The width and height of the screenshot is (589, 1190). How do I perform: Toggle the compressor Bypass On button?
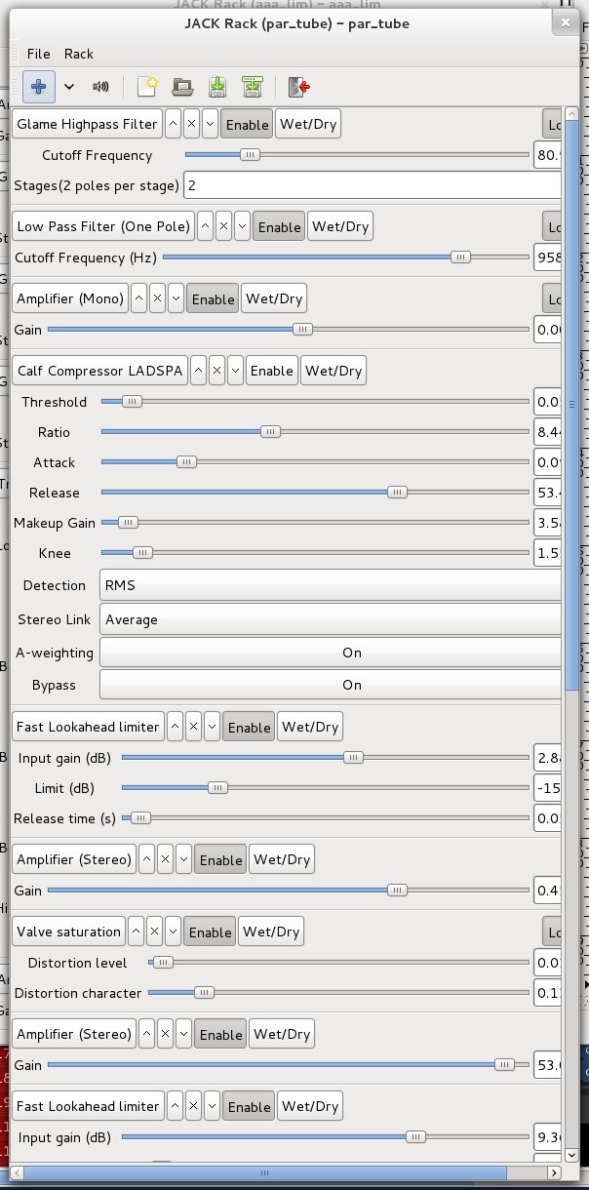[x=331, y=685]
